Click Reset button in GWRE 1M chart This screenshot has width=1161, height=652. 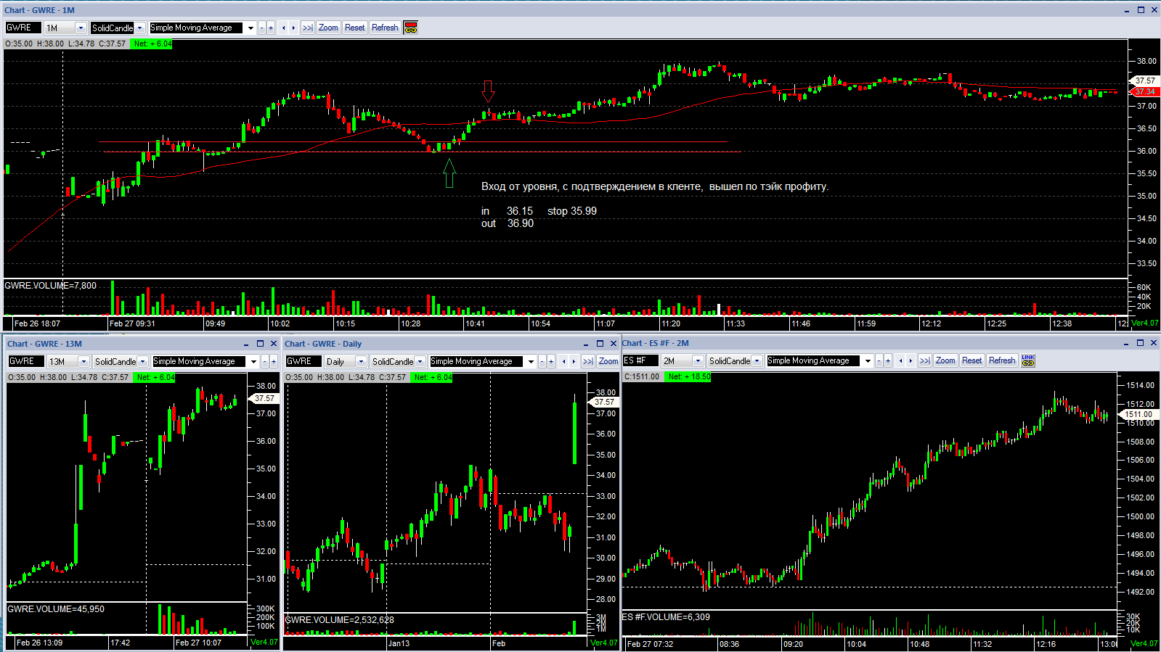355,28
